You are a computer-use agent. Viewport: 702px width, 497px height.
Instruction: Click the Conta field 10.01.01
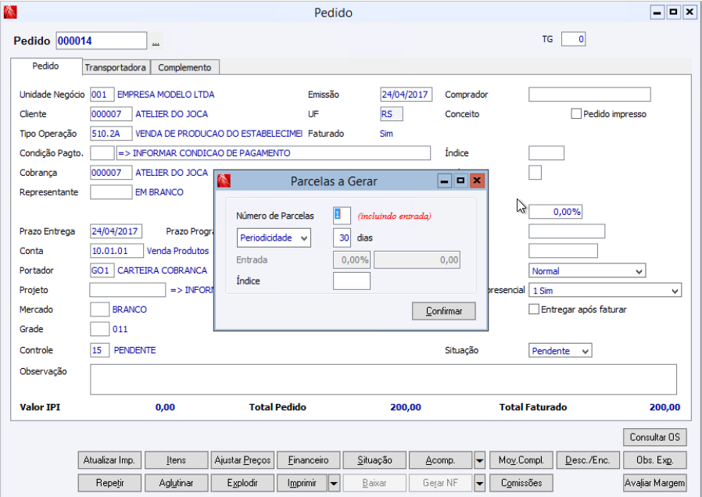click(x=116, y=251)
